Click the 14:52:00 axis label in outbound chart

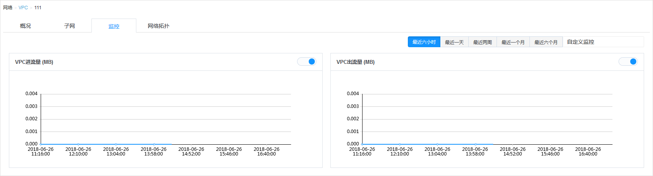513,152
